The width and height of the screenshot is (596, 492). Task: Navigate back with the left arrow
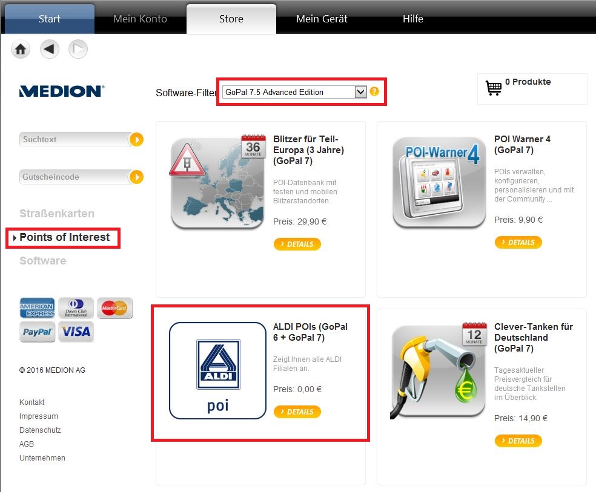[x=50, y=49]
